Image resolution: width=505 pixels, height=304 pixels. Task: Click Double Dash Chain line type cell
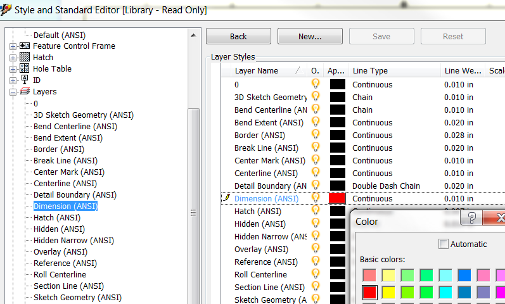pos(386,186)
